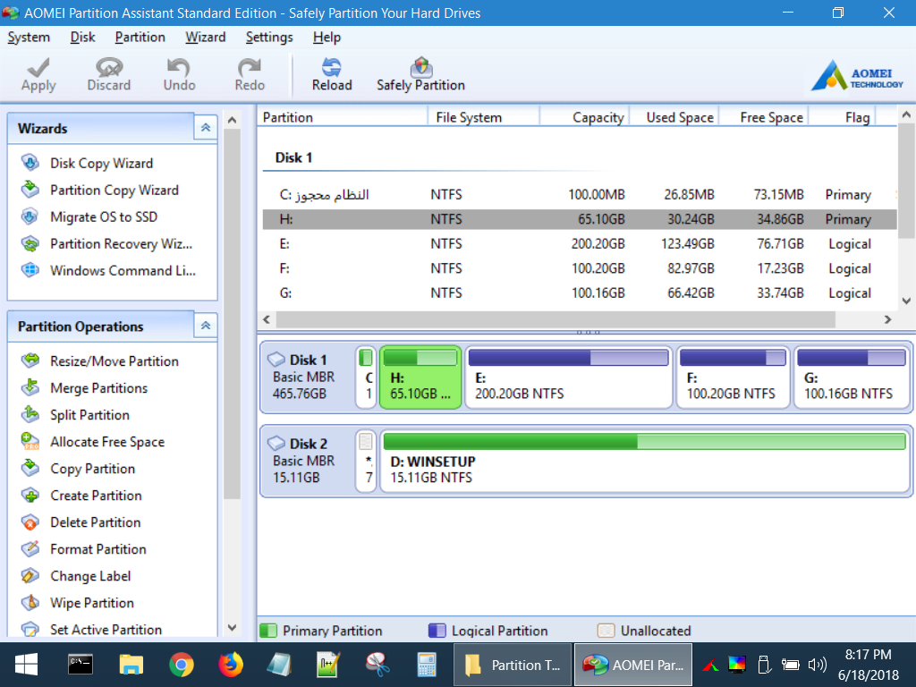Select the G: 100.16GB partition row

click(x=580, y=293)
